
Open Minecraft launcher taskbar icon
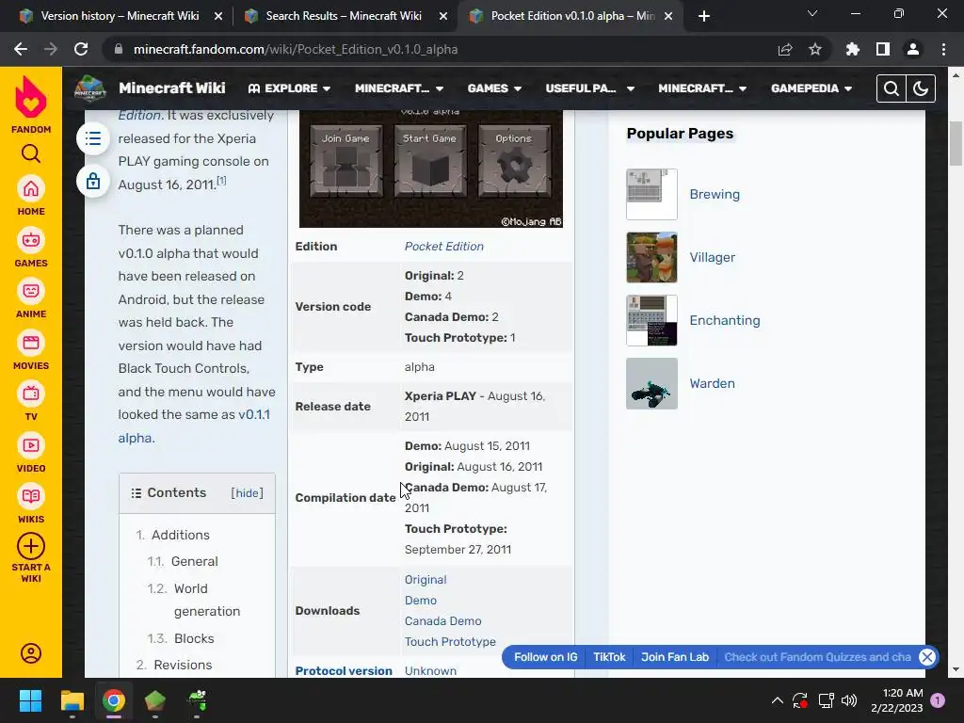click(155, 700)
